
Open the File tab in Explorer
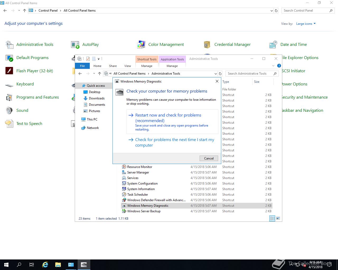82,66
